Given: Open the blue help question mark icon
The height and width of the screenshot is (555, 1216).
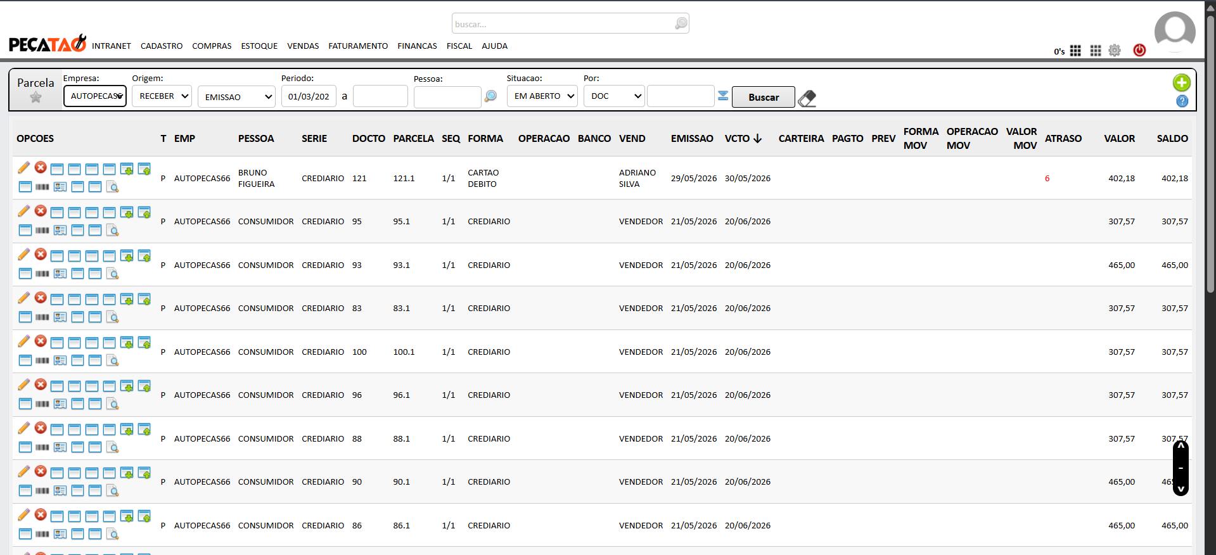Looking at the screenshot, I should tap(1182, 101).
